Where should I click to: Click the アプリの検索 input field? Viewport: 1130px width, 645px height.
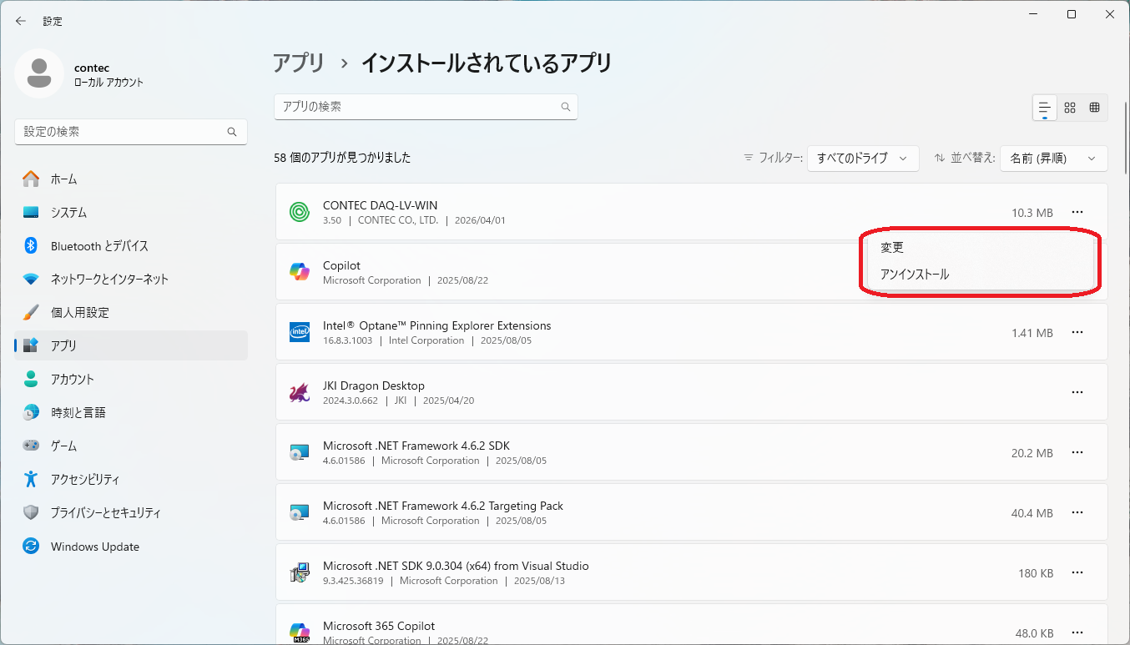point(426,107)
